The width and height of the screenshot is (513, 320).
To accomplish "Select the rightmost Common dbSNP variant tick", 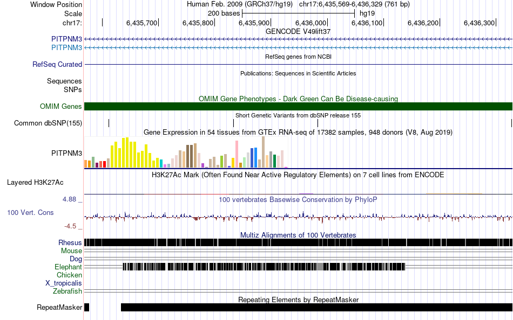I will coord(511,123).
